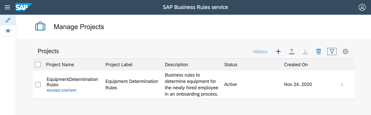Click the Projects table title
Viewport: 371px width, 115px height.
pos(48,51)
